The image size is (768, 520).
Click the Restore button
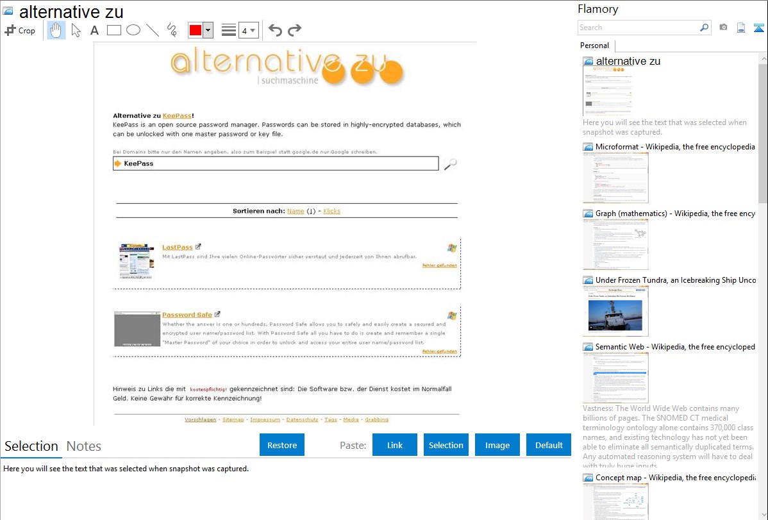point(282,445)
